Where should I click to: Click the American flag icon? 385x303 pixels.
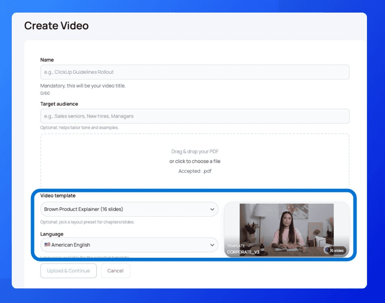pos(47,245)
